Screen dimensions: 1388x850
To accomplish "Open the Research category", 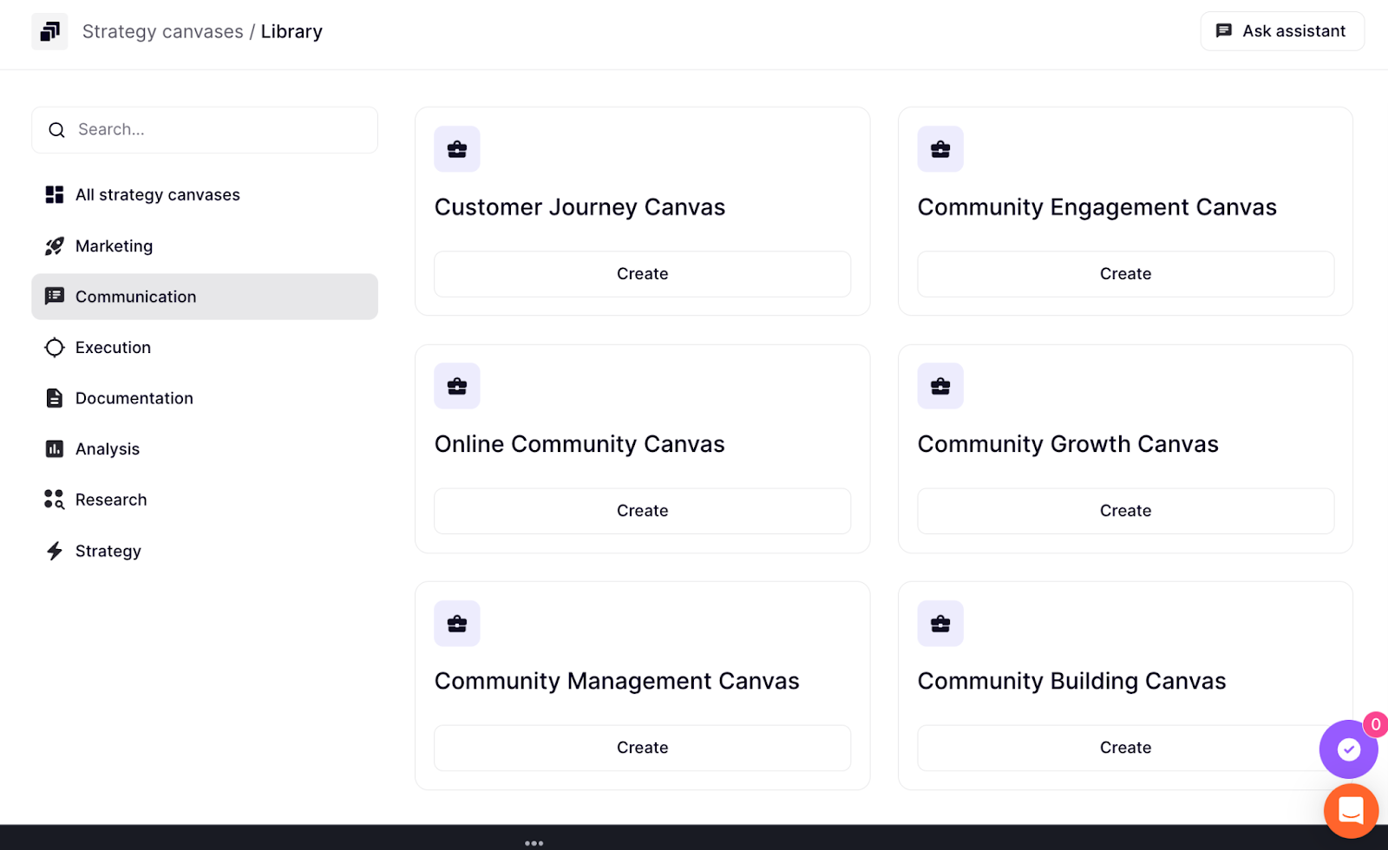I will tap(111, 500).
